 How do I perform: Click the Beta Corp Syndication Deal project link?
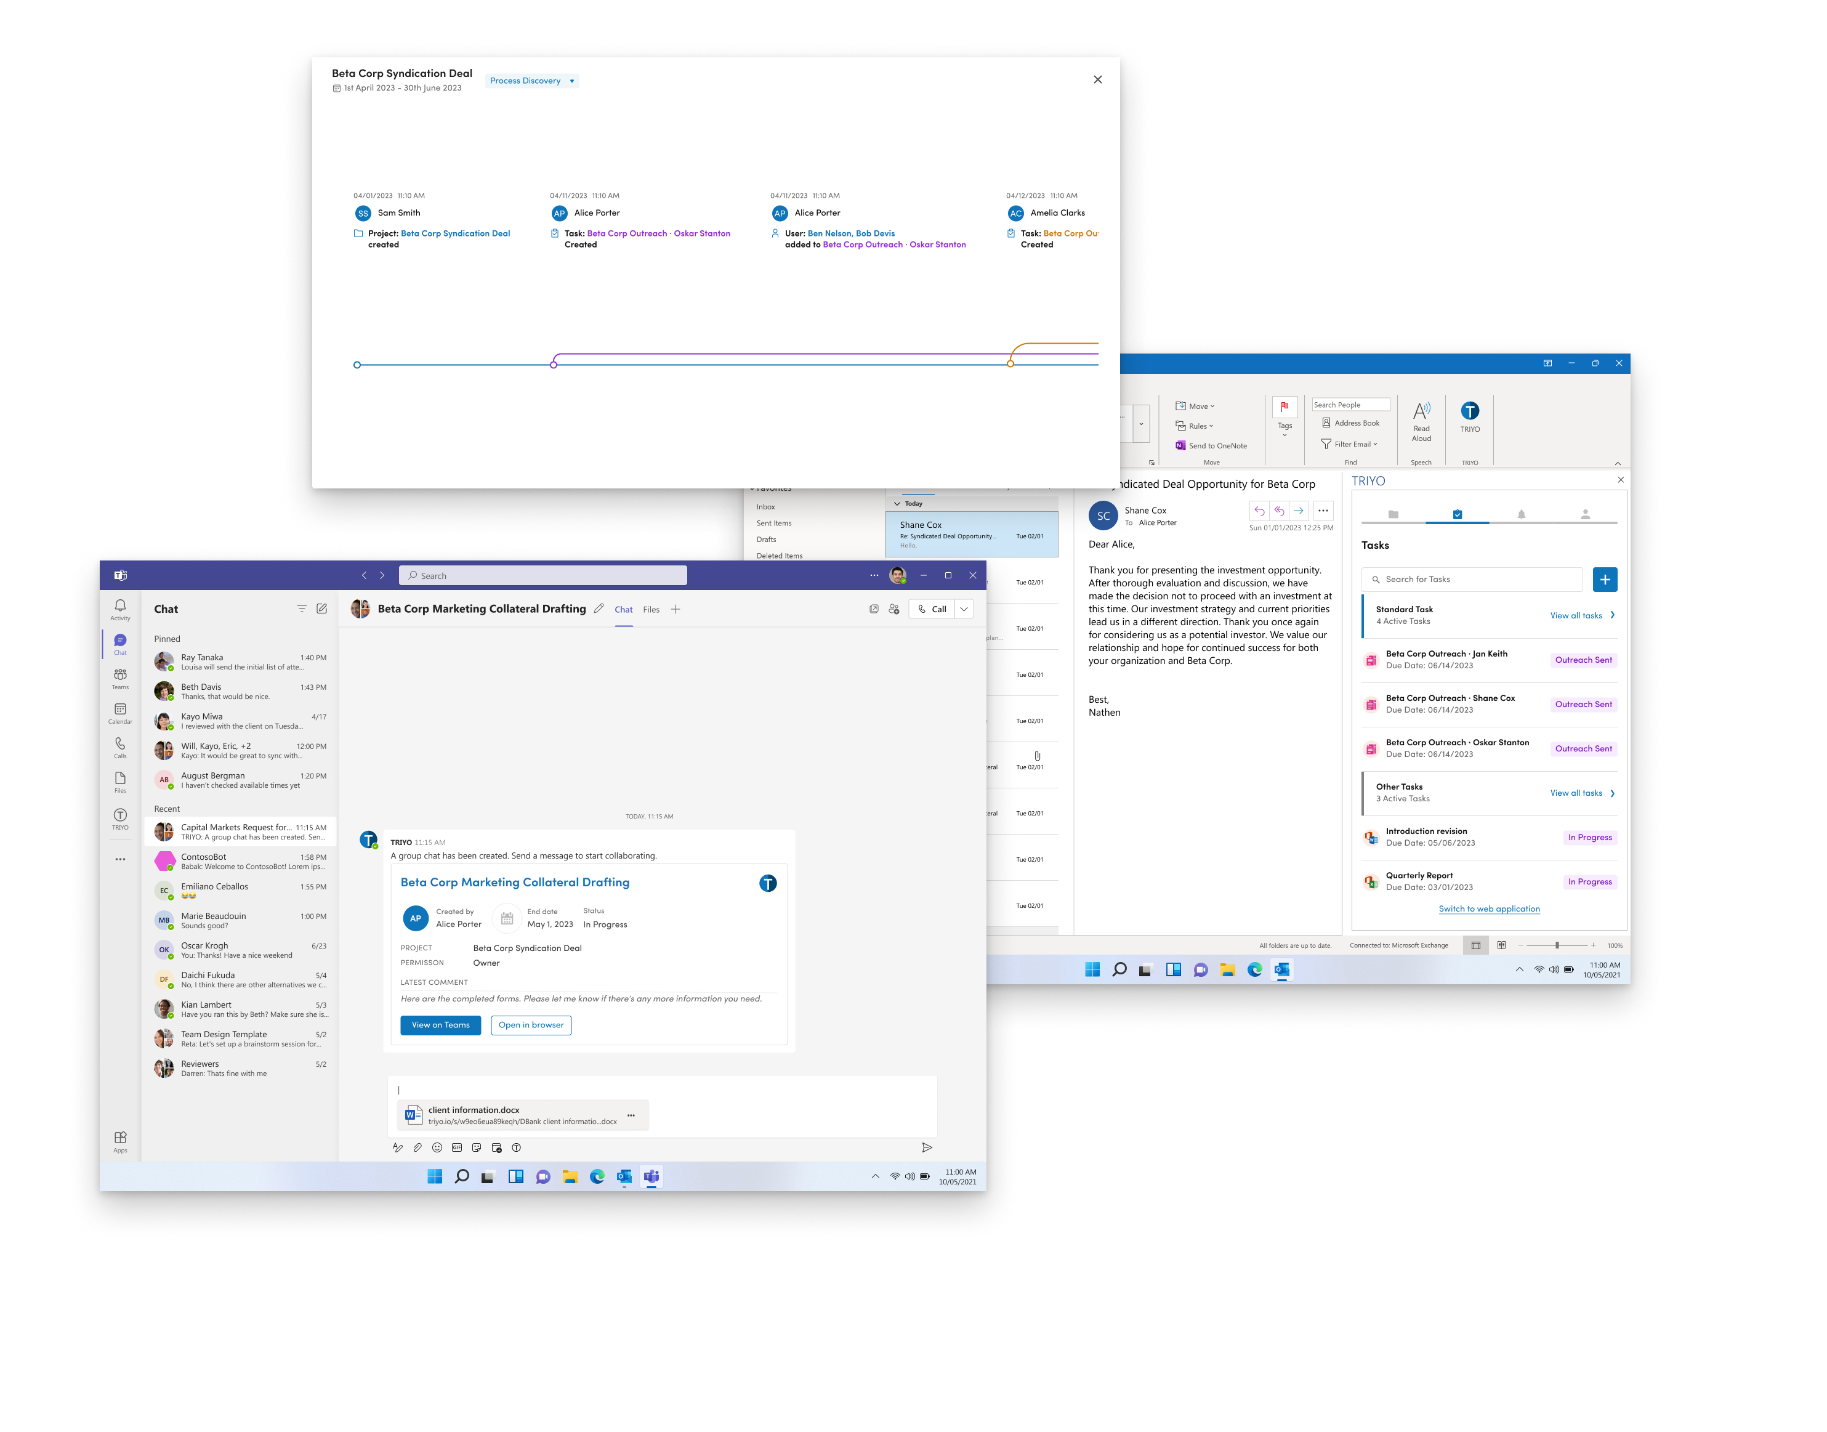pyautogui.click(x=455, y=234)
